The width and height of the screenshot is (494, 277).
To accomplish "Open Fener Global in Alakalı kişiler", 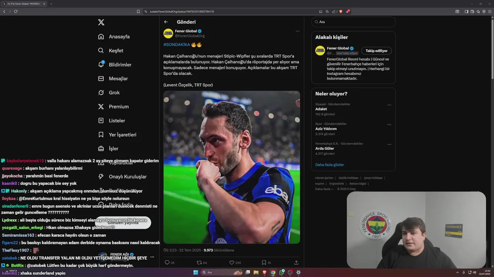I will (x=337, y=48).
